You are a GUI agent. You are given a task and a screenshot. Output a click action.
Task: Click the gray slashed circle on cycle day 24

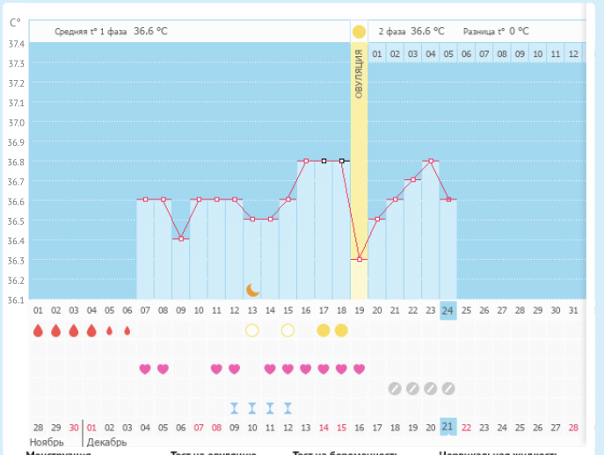click(448, 387)
